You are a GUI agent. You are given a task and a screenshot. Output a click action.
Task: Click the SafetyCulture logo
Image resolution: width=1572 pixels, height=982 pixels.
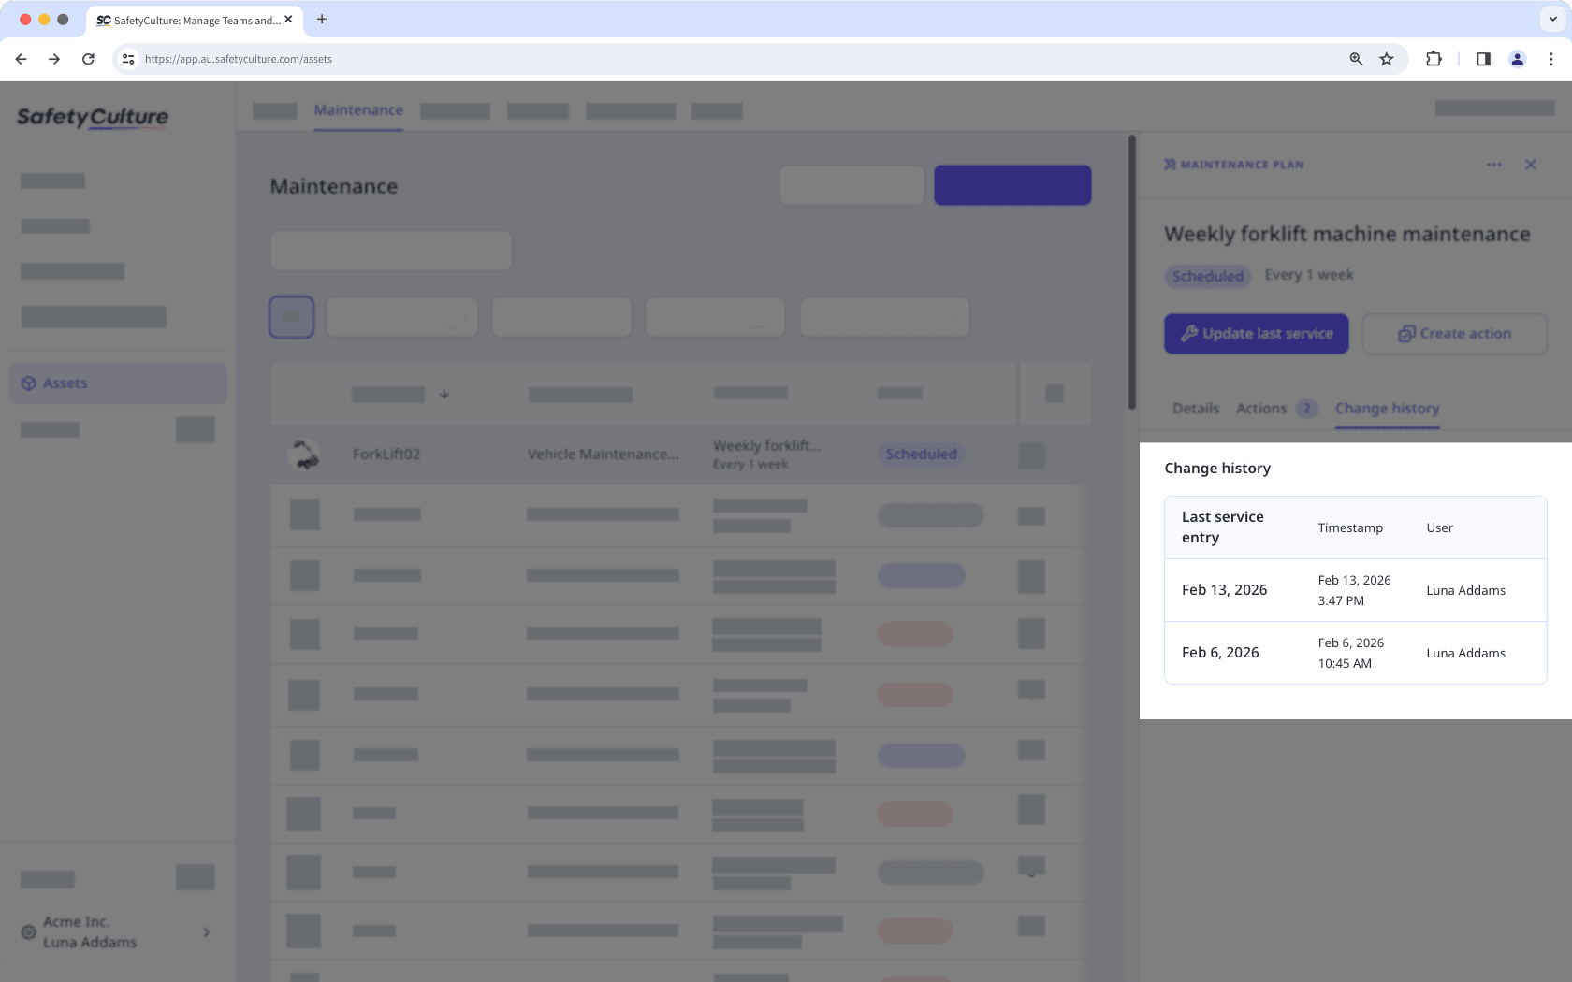92,117
